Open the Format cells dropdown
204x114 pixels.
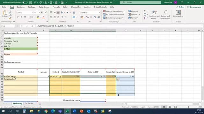point(133,18)
